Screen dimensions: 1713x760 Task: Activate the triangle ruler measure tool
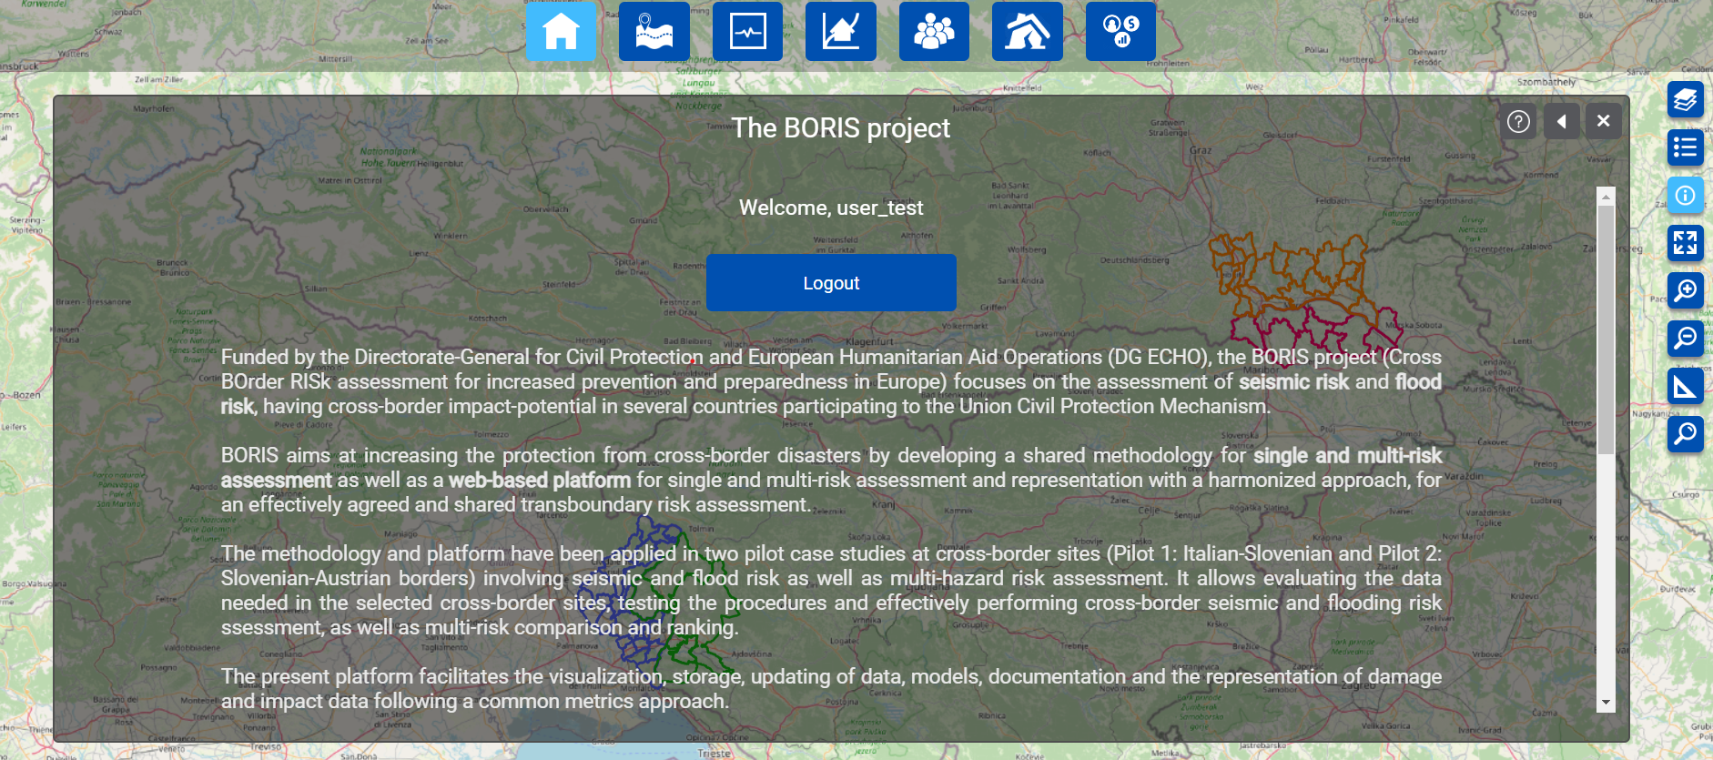(x=1685, y=386)
